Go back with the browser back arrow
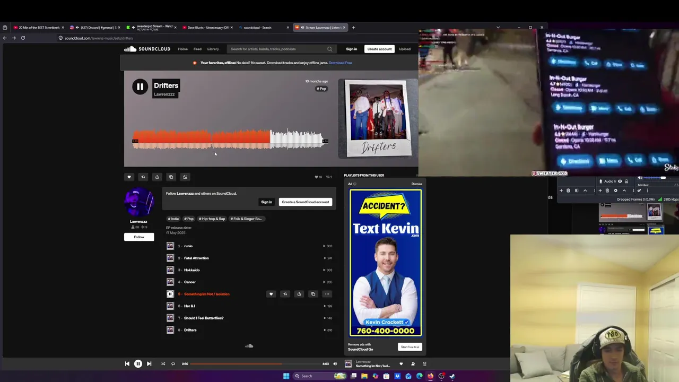This screenshot has width=679, height=382. click(x=5, y=38)
